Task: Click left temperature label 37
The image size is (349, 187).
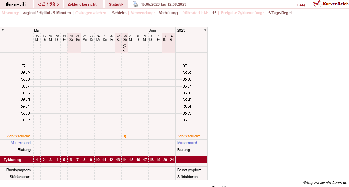Action: click(x=23, y=66)
